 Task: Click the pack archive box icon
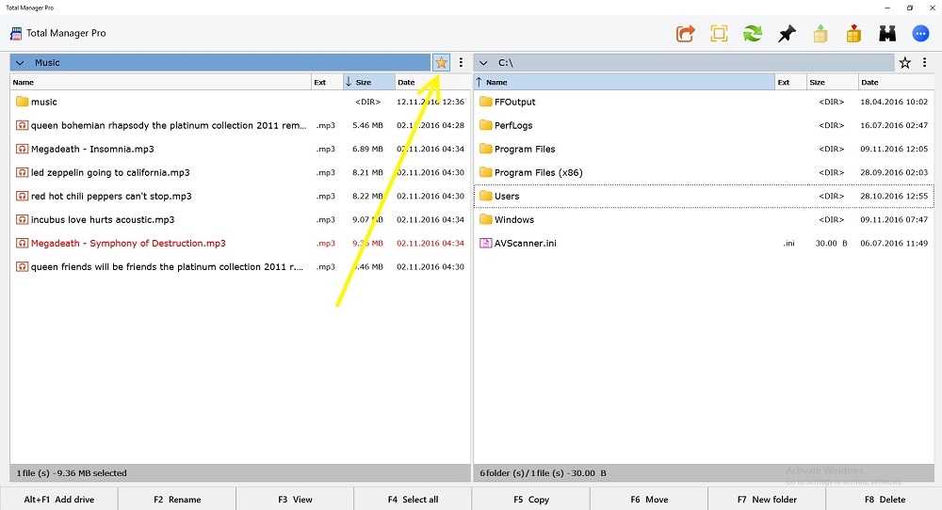853,34
